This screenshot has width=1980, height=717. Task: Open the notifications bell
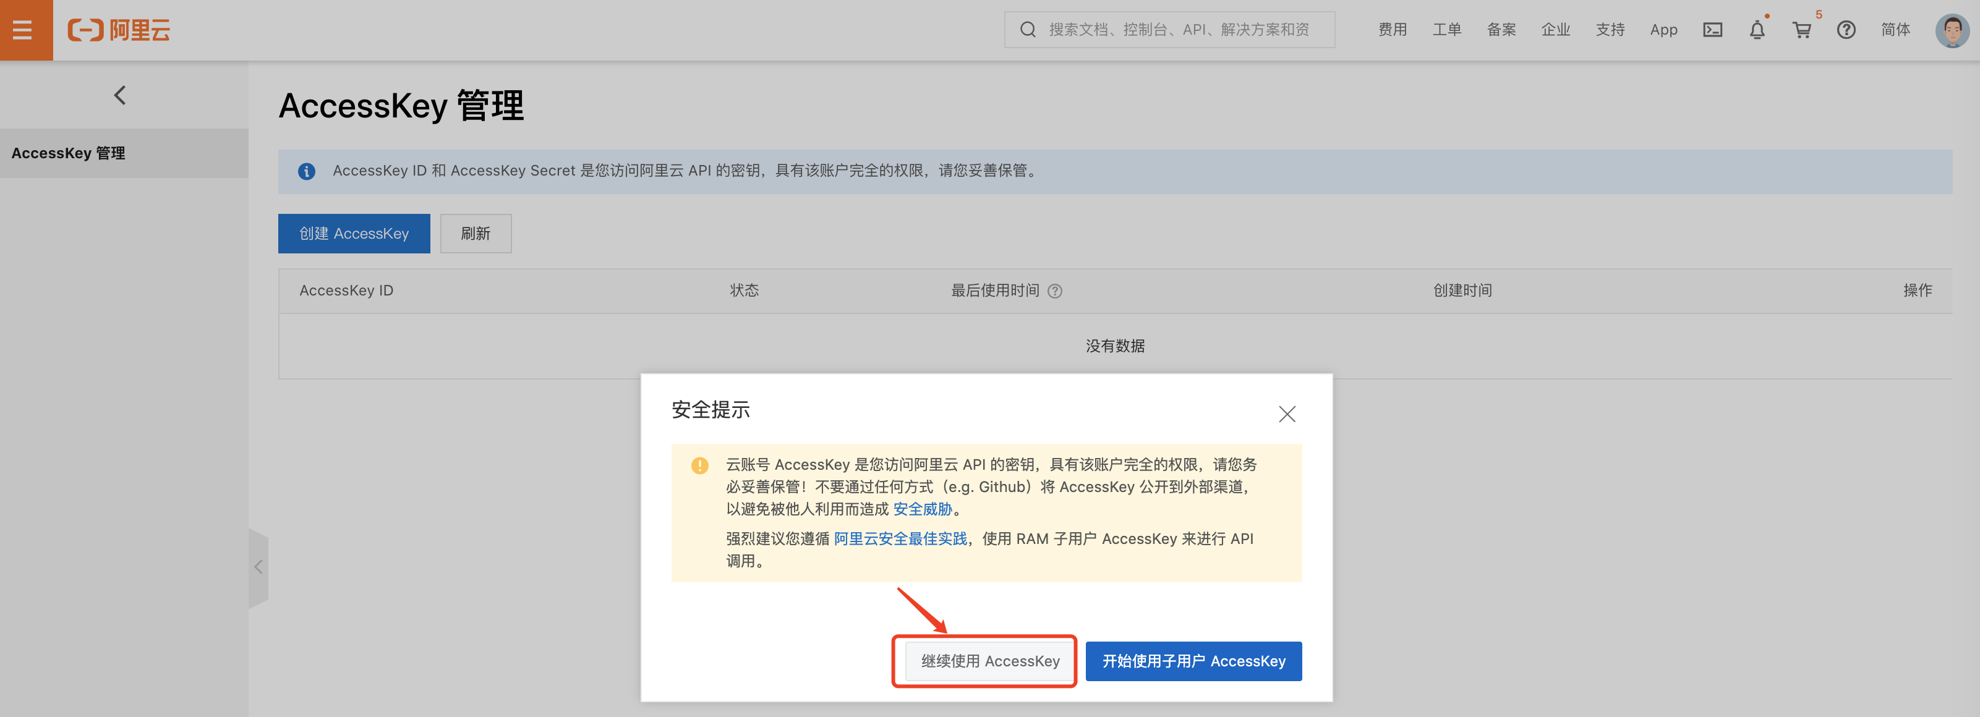pyautogui.click(x=1756, y=30)
